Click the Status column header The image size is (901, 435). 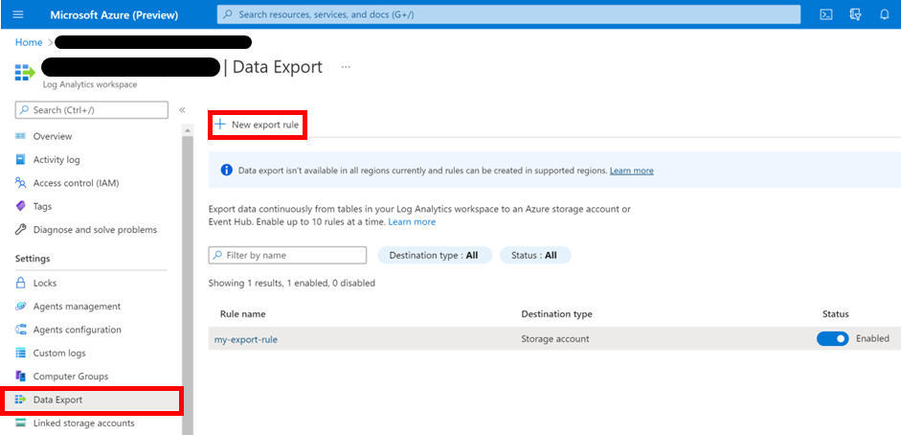[x=836, y=314]
